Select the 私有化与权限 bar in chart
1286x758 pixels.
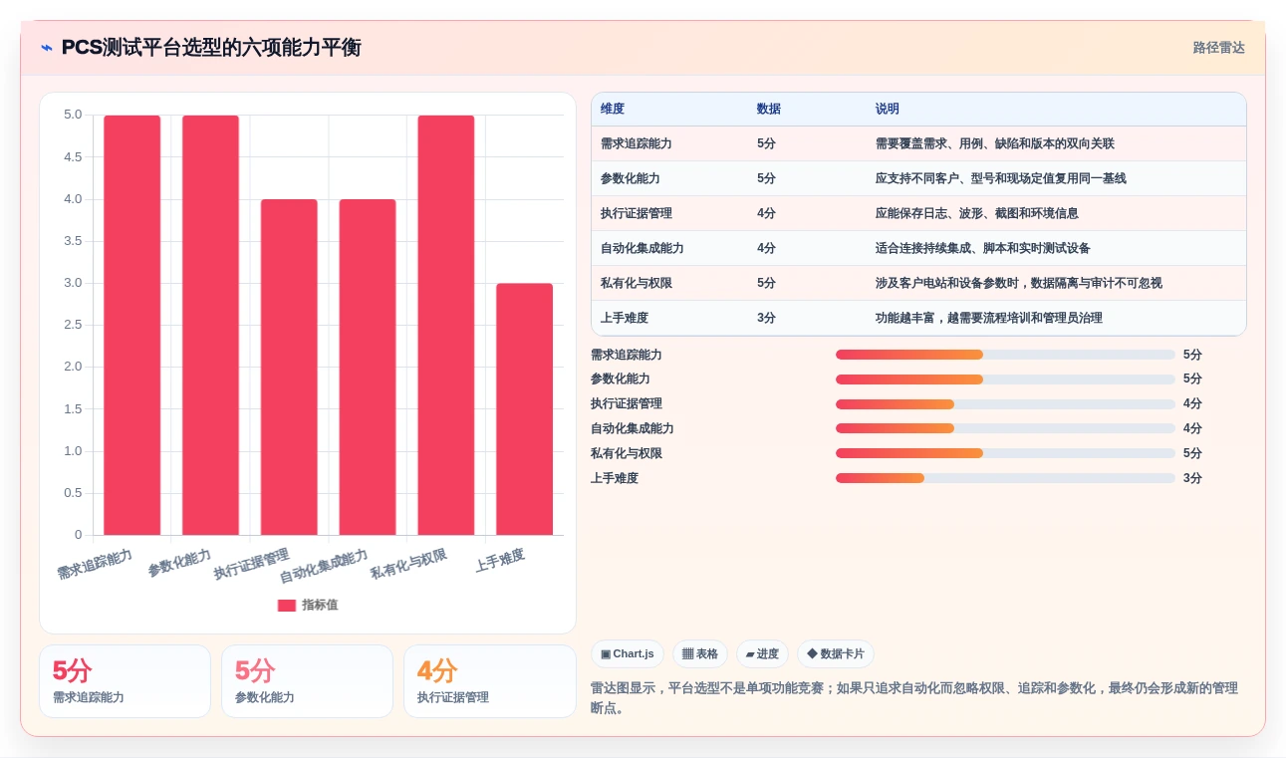[x=446, y=325]
